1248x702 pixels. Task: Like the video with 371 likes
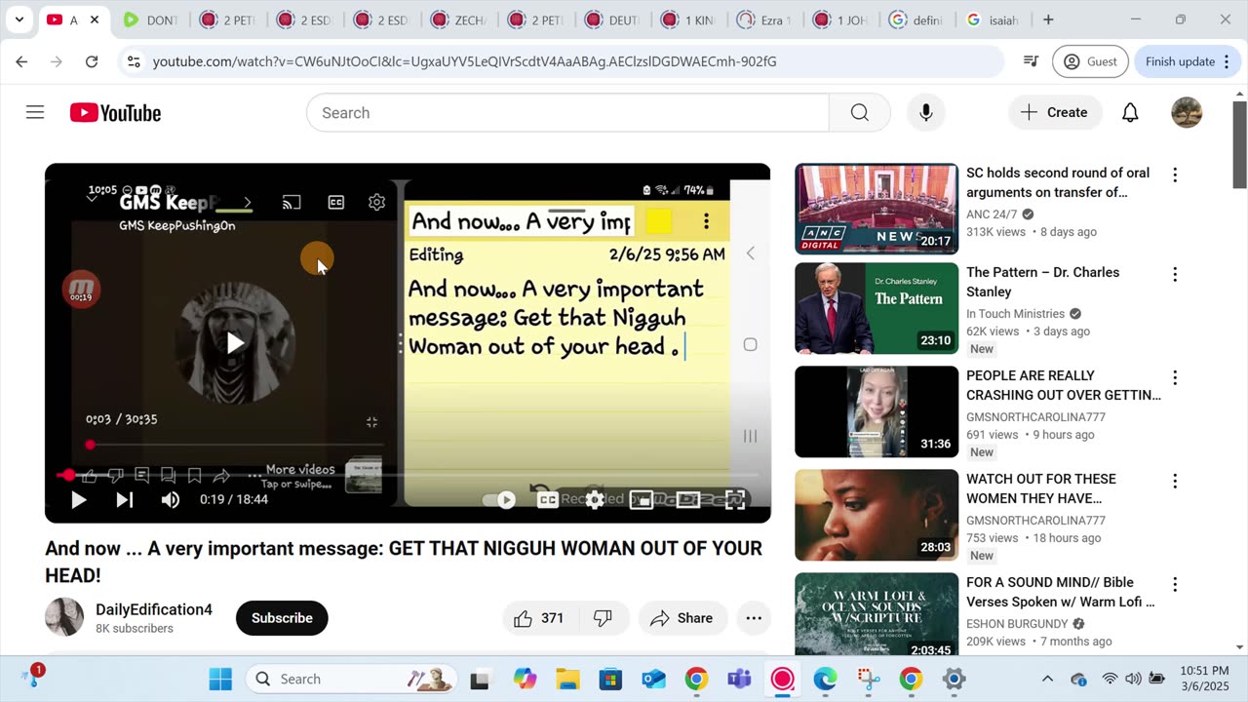click(539, 618)
